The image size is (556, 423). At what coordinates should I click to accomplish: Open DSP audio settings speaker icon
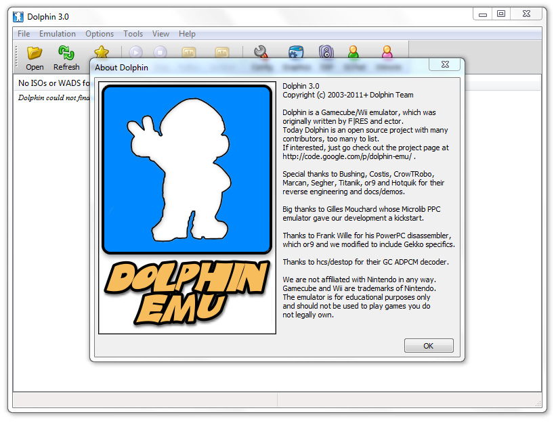326,51
